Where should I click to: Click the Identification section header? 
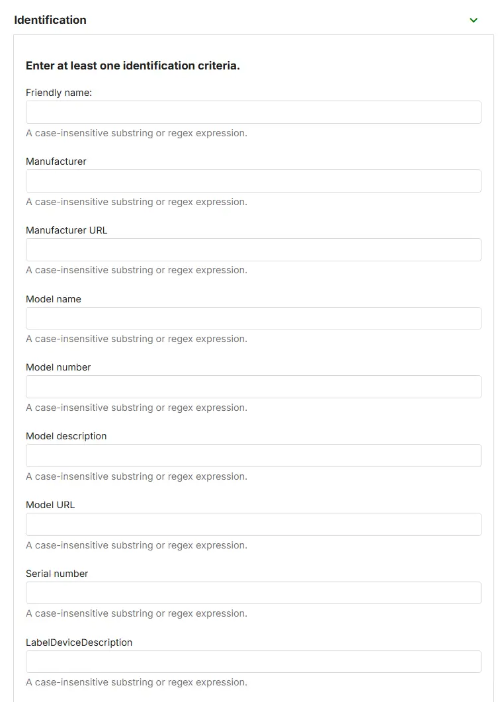pos(50,20)
